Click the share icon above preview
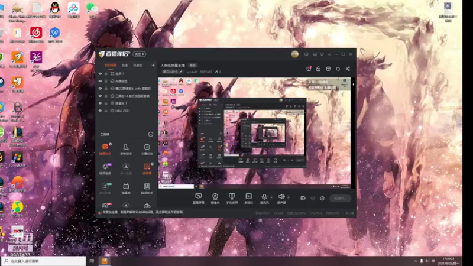The width and height of the screenshot is (473, 266). click(x=348, y=69)
